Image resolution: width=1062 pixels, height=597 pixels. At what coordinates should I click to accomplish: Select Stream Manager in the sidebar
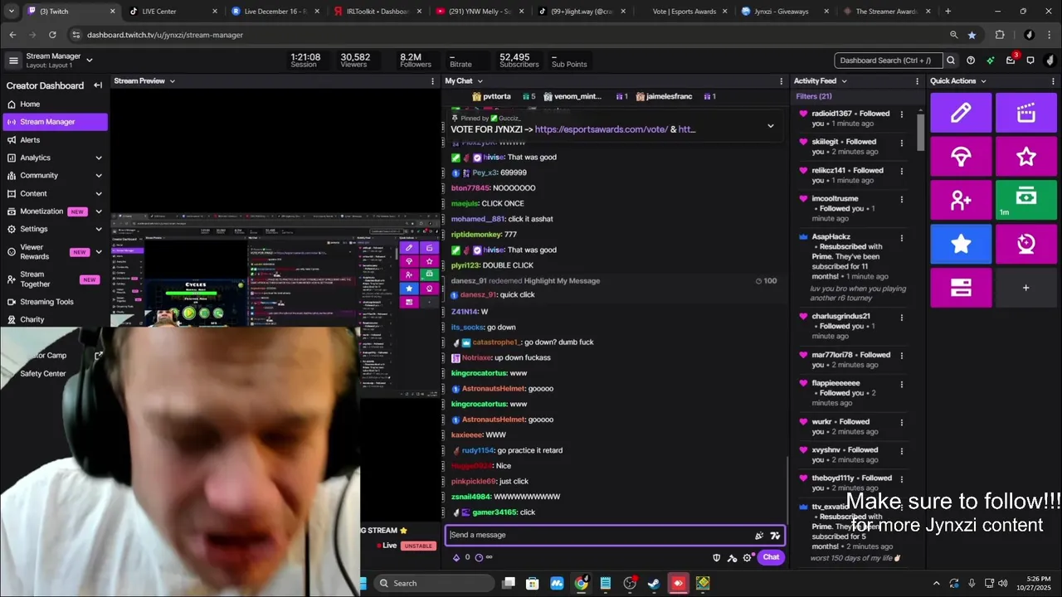55,122
